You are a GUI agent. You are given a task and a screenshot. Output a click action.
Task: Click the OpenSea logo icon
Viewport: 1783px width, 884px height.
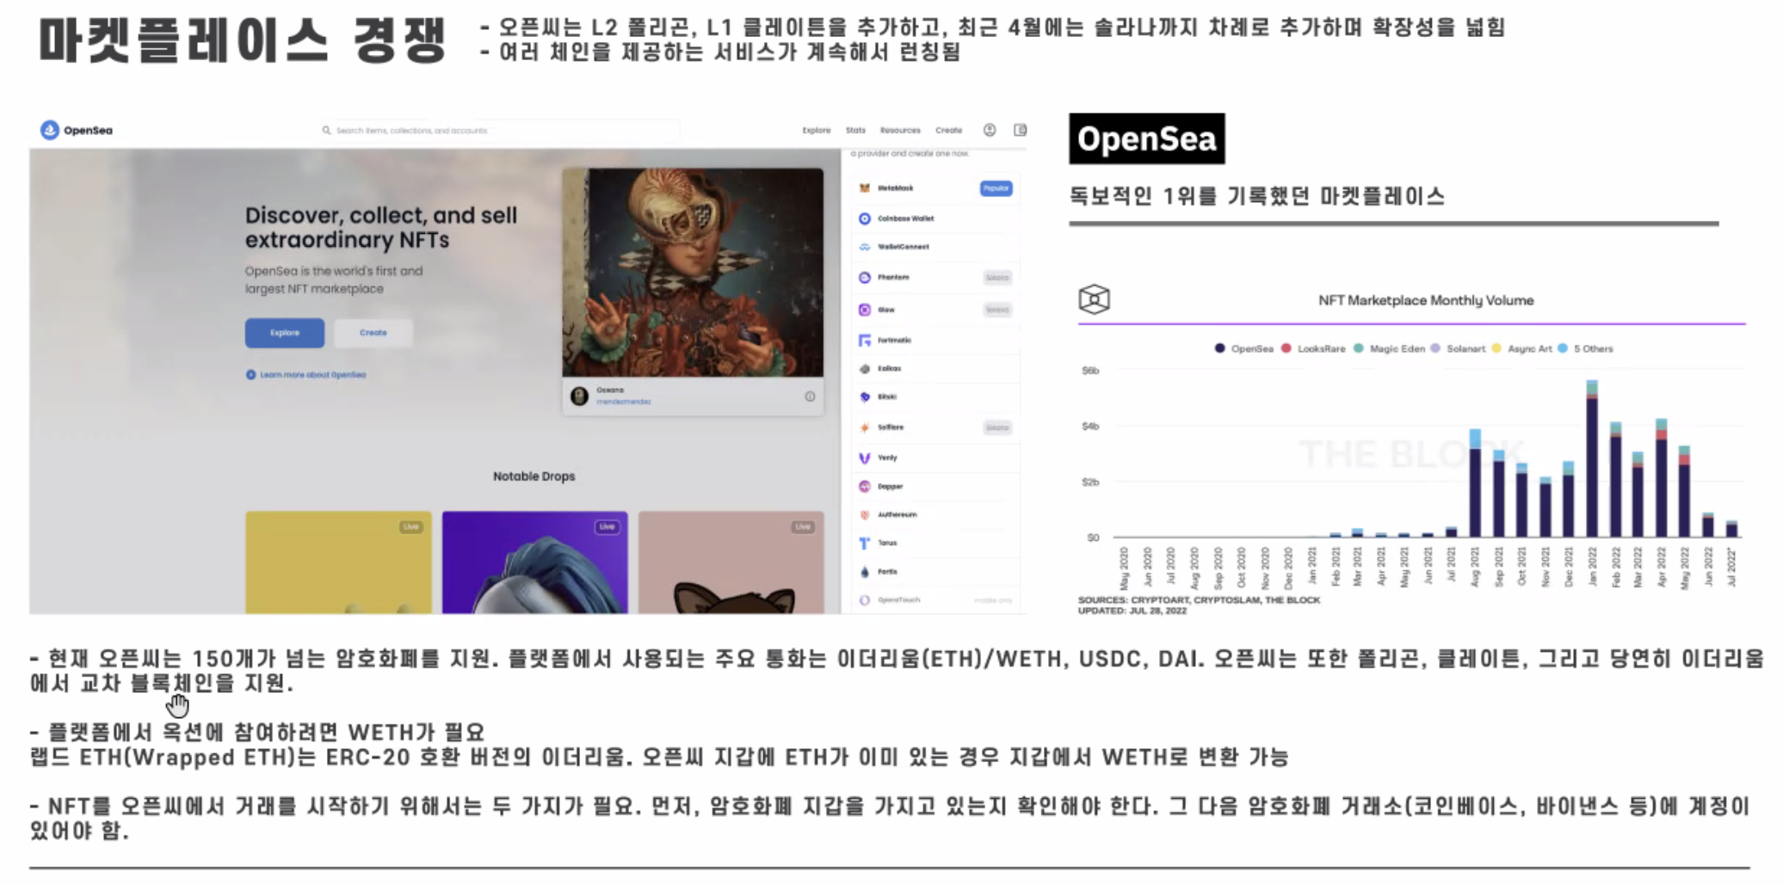click(x=49, y=130)
